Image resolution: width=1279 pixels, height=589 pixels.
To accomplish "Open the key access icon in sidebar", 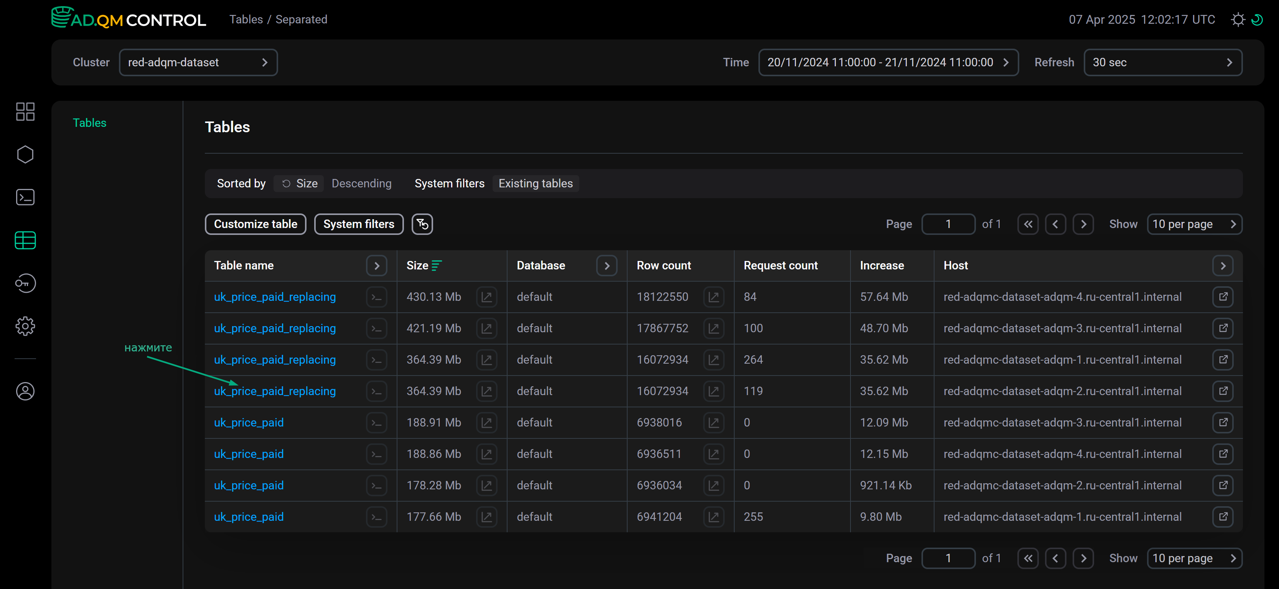I will 25,283.
